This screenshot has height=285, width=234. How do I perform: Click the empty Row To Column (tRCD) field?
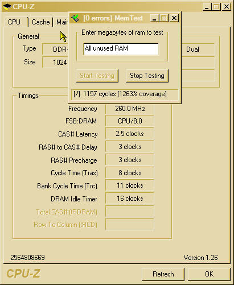tap(130, 225)
